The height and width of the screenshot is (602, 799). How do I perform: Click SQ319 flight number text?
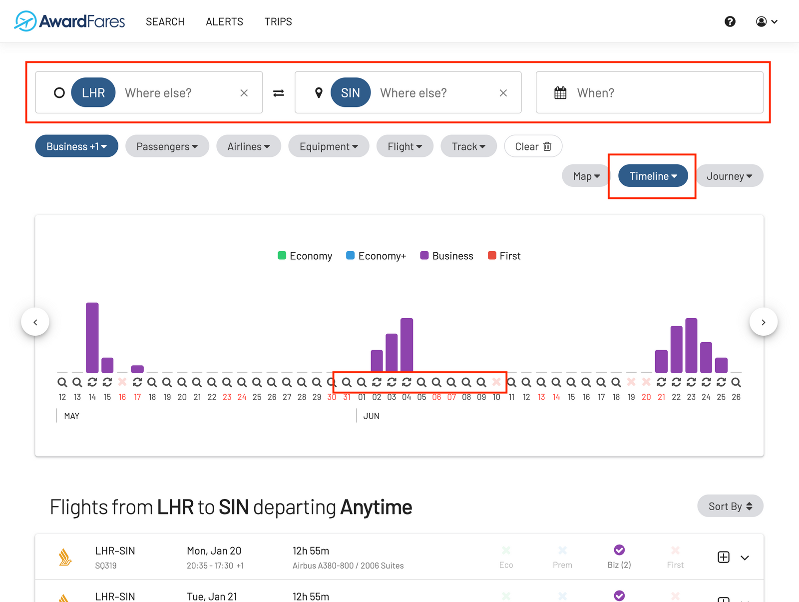[106, 566]
